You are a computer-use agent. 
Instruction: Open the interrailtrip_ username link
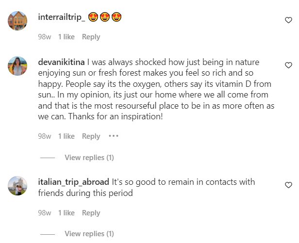(x=61, y=17)
